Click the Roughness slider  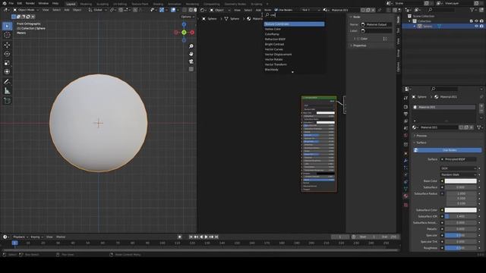coord(461,248)
